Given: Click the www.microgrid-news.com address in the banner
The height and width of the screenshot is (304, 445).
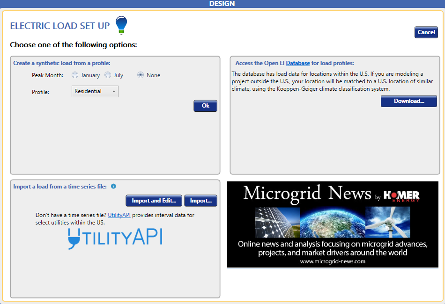Looking at the screenshot, I should coord(333,261).
